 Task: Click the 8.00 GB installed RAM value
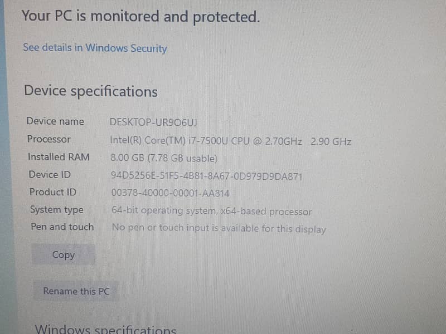pos(164,158)
